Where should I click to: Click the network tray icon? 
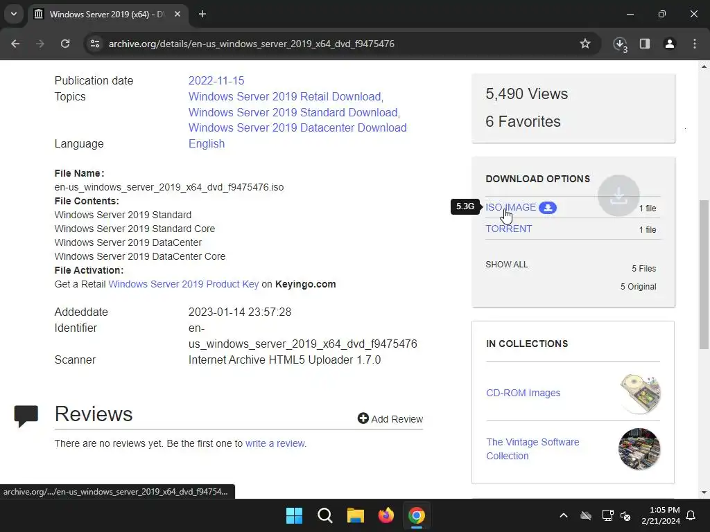607,515
